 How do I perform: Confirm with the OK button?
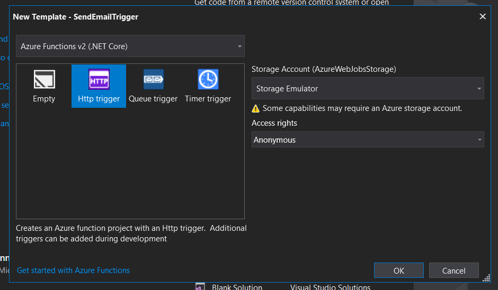pos(398,270)
